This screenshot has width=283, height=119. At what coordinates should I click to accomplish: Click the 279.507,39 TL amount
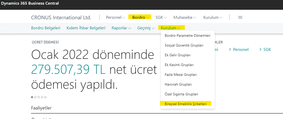(68, 70)
